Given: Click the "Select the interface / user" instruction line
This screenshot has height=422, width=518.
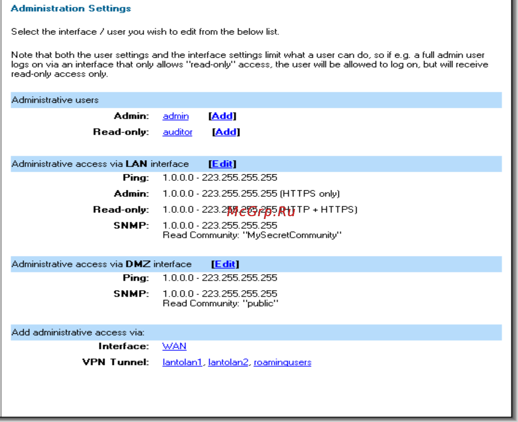Looking at the screenshot, I should [145, 32].
